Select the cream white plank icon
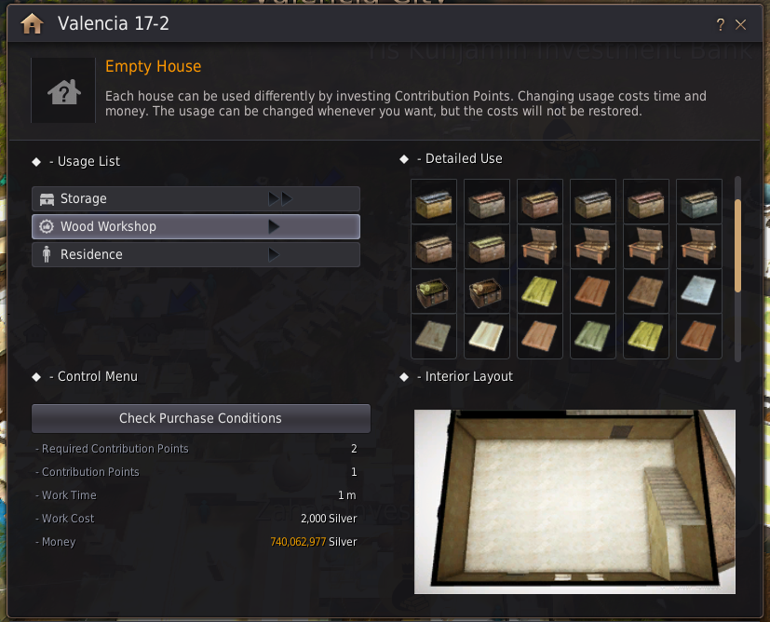The width and height of the screenshot is (770, 622). 487,336
